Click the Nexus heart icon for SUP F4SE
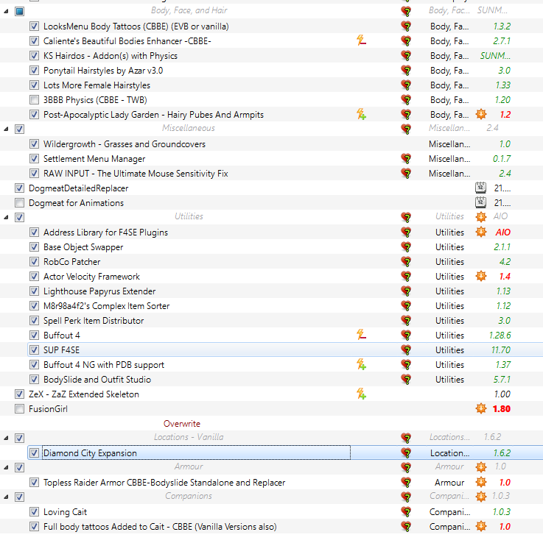Viewport: 543px width, 543px height. tap(406, 349)
